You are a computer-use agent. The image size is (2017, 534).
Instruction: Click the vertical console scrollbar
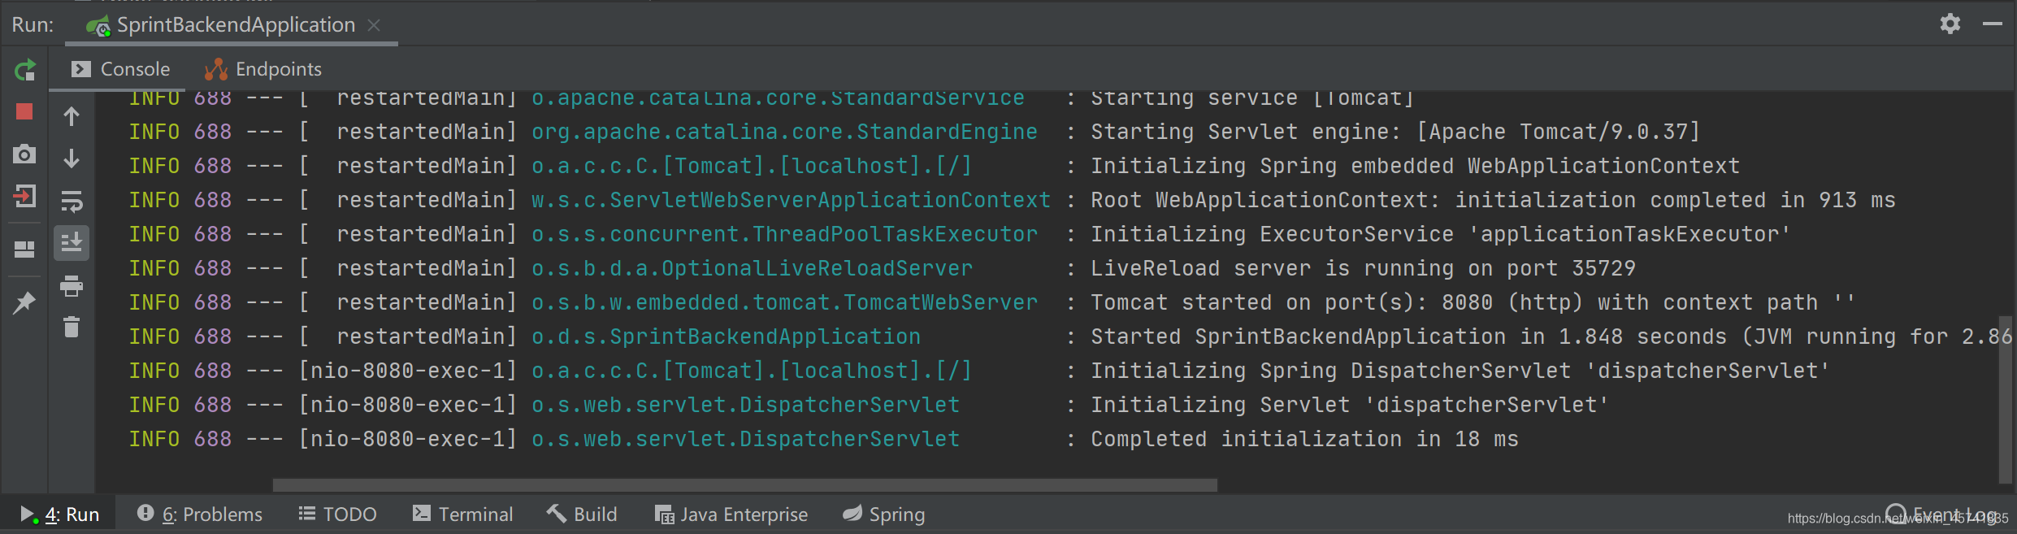point(2005,398)
